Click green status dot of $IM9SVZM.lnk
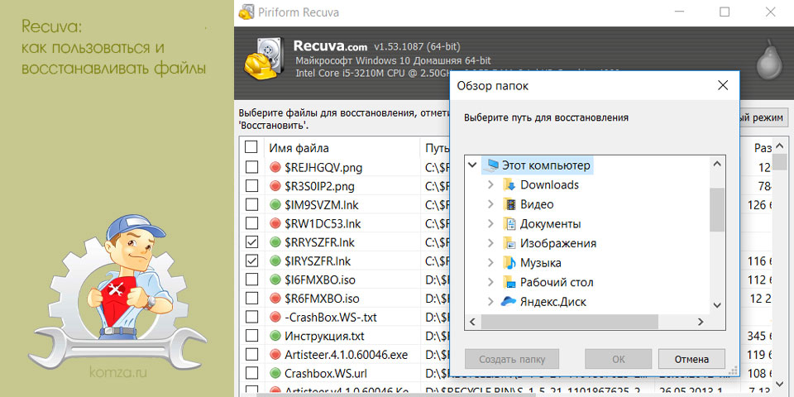Image resolution: width=794 pixels, height=397 pixels. (x=275, y=204)
